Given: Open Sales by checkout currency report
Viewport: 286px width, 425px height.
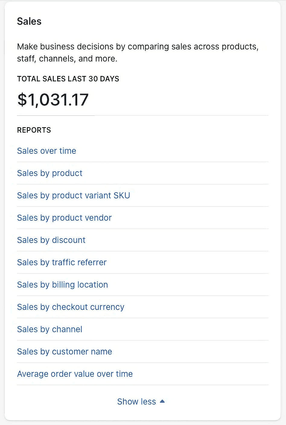Looking at the screenshot, I should pos(71,307).
